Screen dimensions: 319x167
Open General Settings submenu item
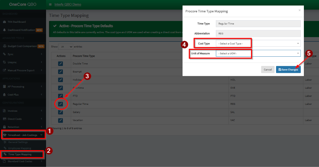tap(18, 142)
